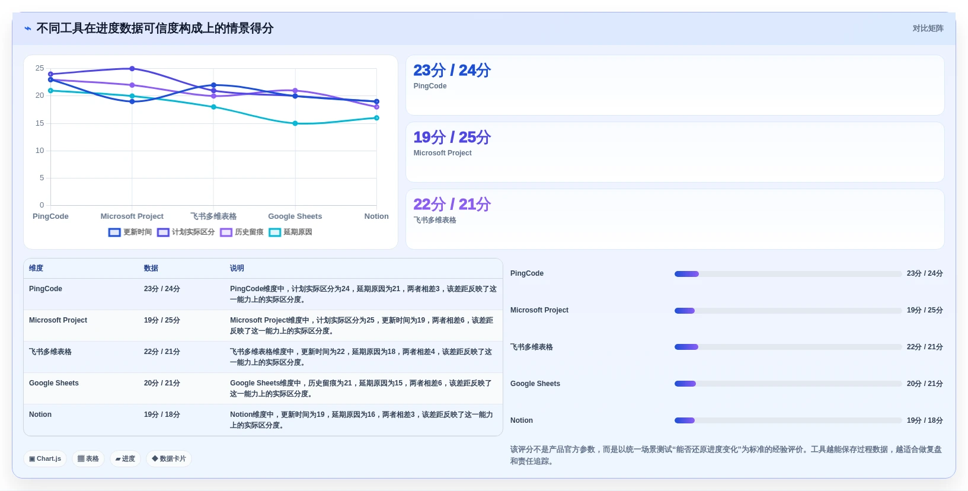The width and height of the screenshot is (968, 491).
Task: Click the footnote starting with 该评分不是产品官方参数
Action: click(726, 455)
